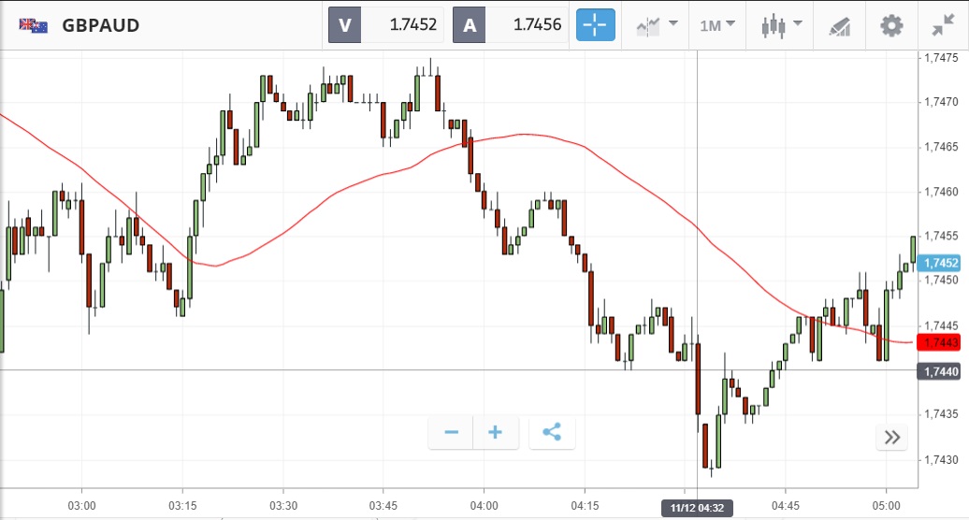
Task: Jump to latest candles with double-arrow button
Action: pos(892,437)
